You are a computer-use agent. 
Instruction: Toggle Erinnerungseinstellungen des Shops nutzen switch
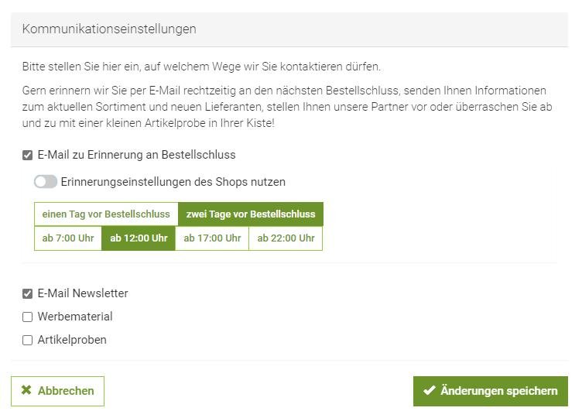point(46,182)
